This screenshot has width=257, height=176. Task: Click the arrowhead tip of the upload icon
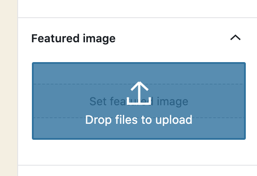(x=139, y=83)
